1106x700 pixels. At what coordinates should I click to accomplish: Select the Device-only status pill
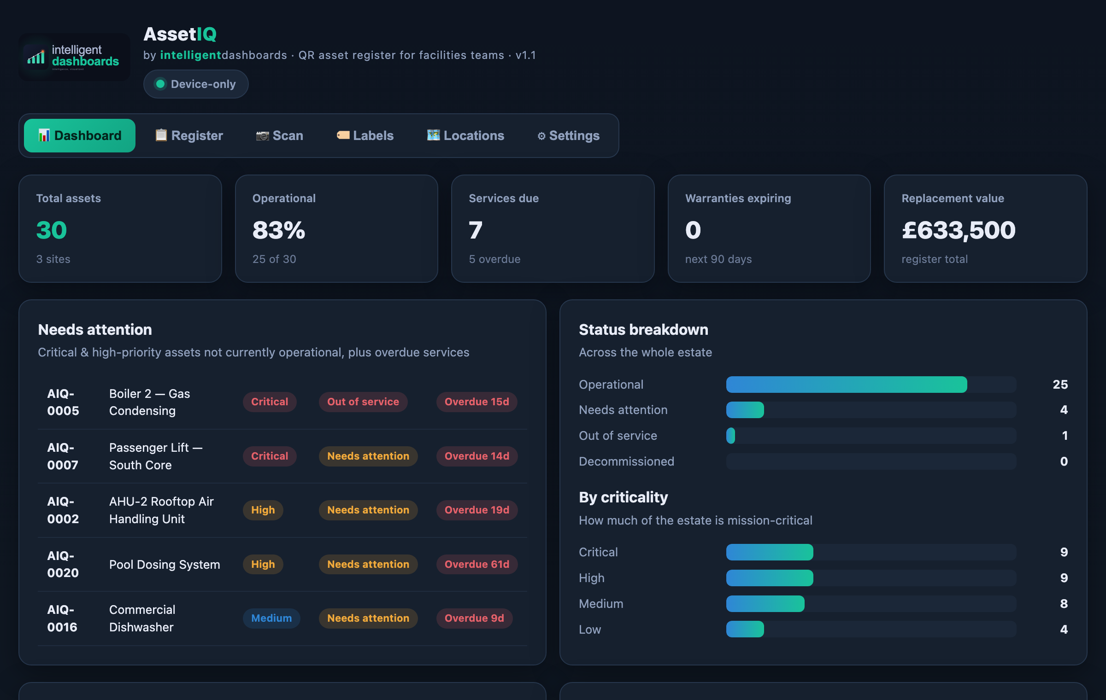[196, 84]
